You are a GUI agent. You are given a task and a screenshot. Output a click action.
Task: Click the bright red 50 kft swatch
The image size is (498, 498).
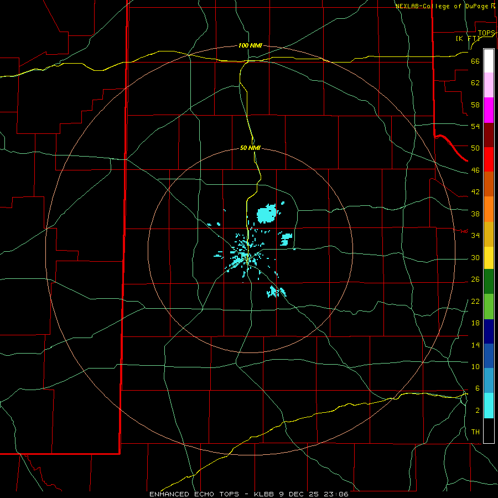489,159
